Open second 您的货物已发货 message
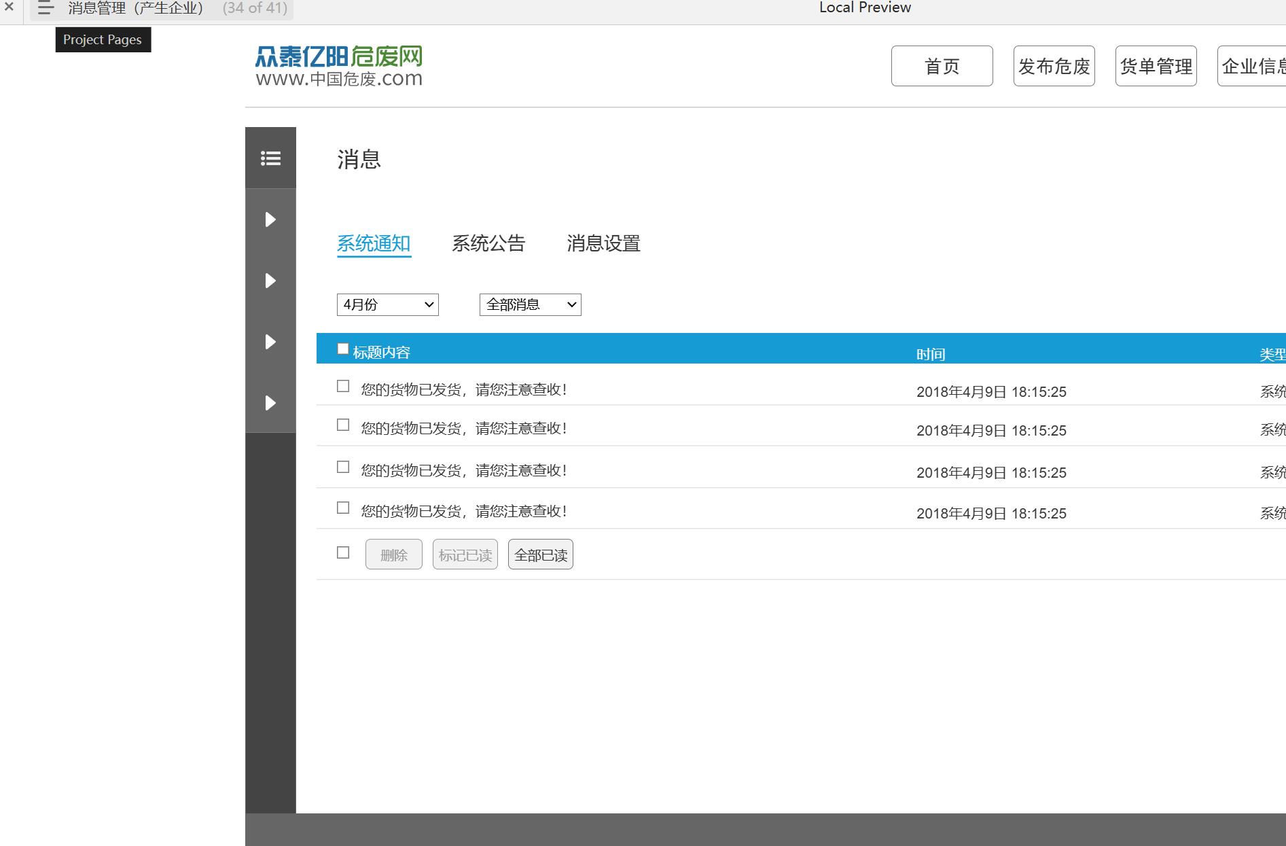 pyautogui.click(x=464, y=428)
